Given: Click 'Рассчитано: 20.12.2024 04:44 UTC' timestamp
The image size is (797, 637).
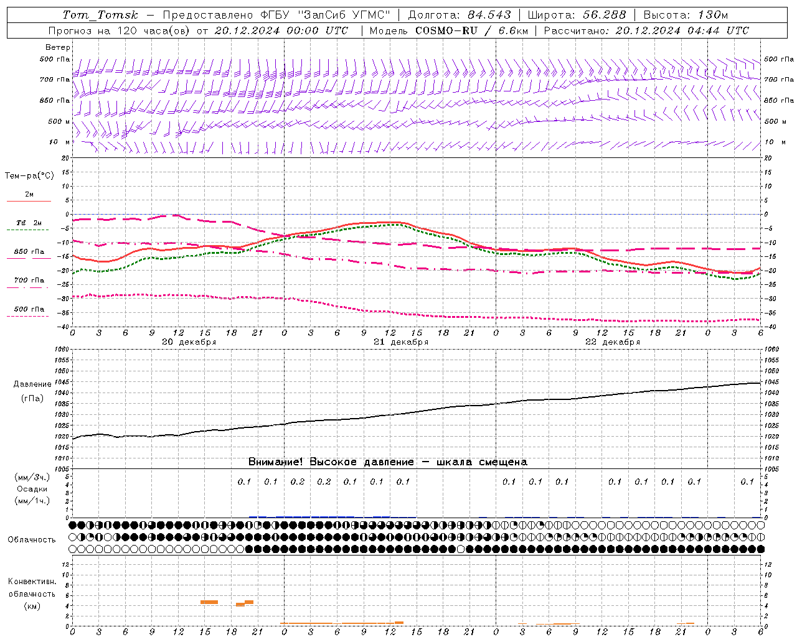Looking at the screenshot, I should (646, 30).
